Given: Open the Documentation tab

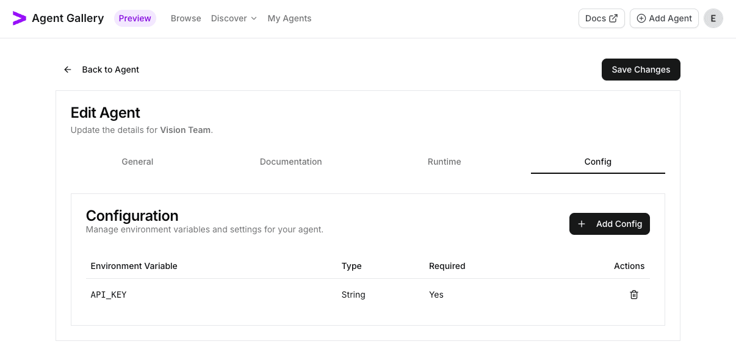Looking at the screenshot, I should point(290,162).
